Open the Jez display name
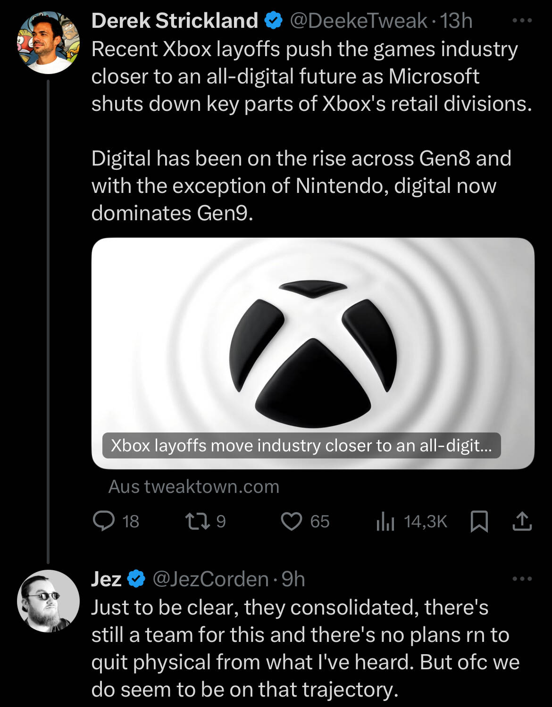Screen dimensions: 552x707 (107, 579)
